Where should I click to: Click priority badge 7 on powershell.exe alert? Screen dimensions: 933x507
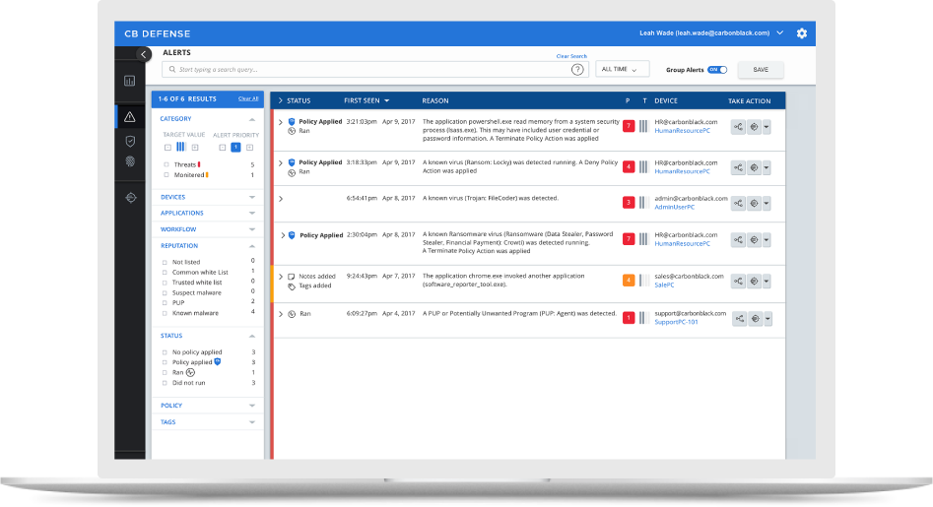[629, 126]
